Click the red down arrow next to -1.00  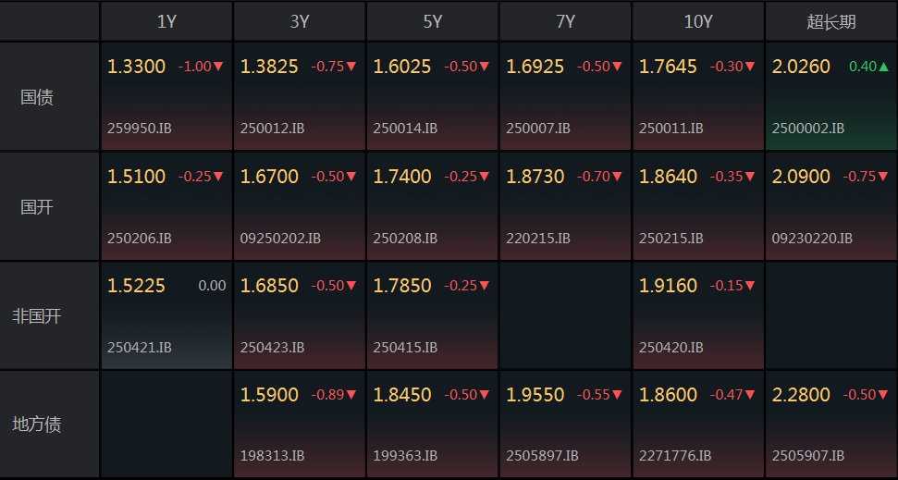pos(218,67)
